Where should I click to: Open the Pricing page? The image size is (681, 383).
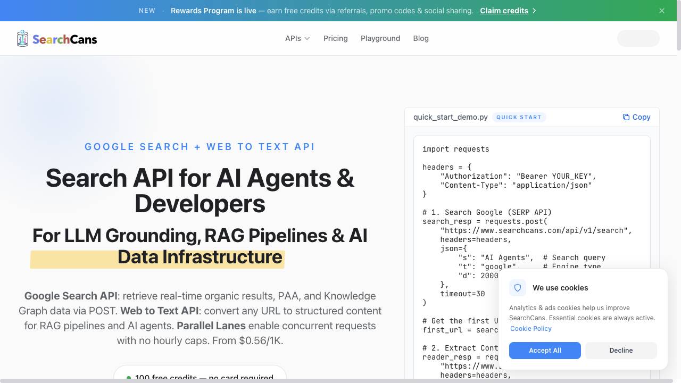(x=336, y=38)
